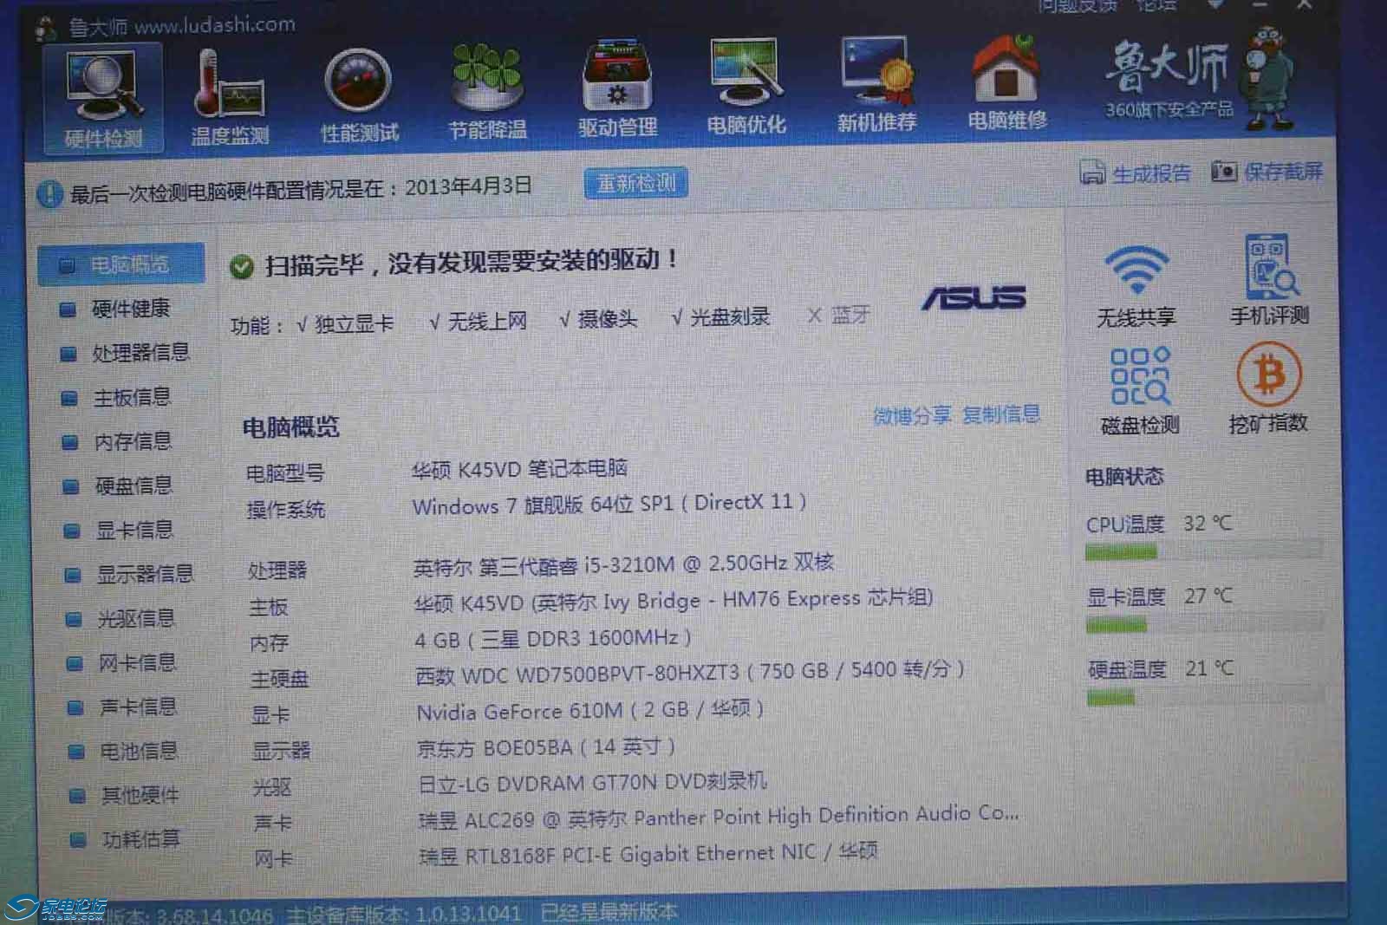Viewport: 1387px width, 925px height.
Task: Click 保存截屏 to save screenshot
Action: (x=1267, y=171)
